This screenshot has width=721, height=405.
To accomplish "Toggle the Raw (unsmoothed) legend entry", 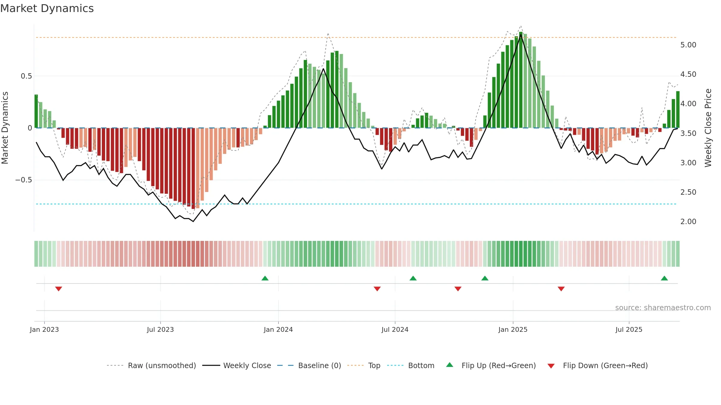I will tap(151, 365).
